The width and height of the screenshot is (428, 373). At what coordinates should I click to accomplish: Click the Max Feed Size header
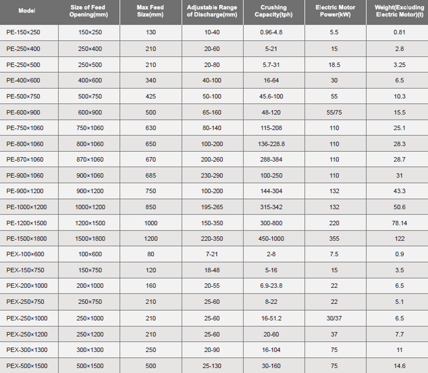pyautogui.click(x=150, y=11)
